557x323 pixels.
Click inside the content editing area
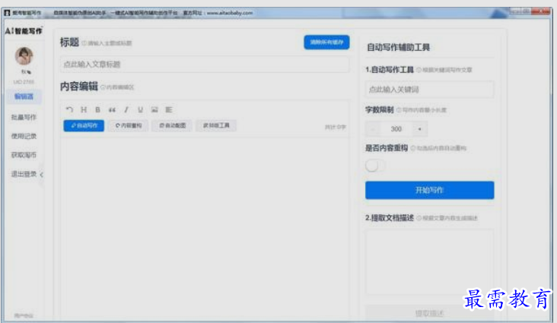click(204, 227)
